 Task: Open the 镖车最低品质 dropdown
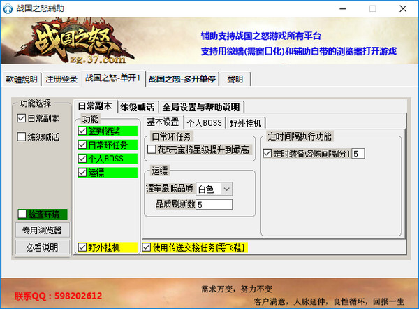point(214,189)
